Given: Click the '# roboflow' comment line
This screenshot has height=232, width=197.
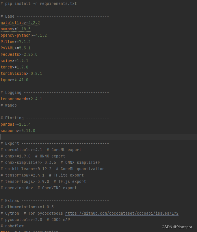Looking at the screenshot, I should (x=12, y=226).
